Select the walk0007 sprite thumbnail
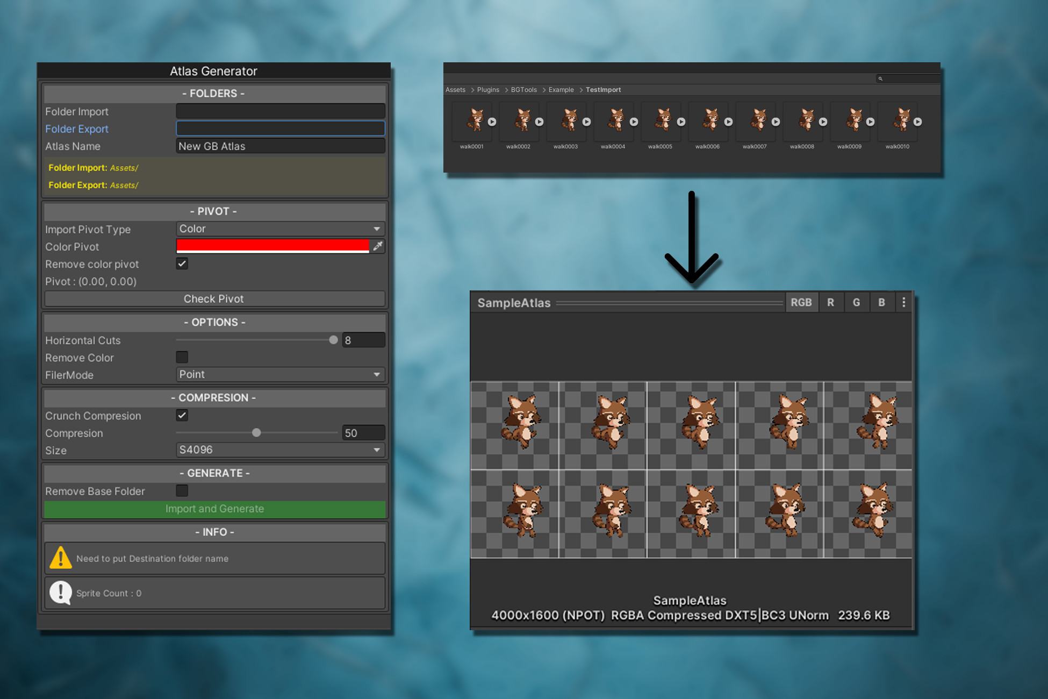The width and height of the screenshot is (1048, 699). pyautogui.click(x=757, y=120)
